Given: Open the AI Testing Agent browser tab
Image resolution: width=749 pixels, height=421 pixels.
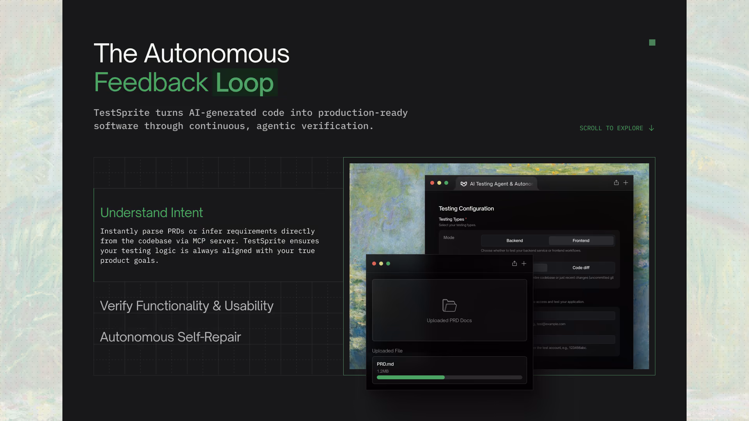Looking at the screenshot, I should (497, 184).
